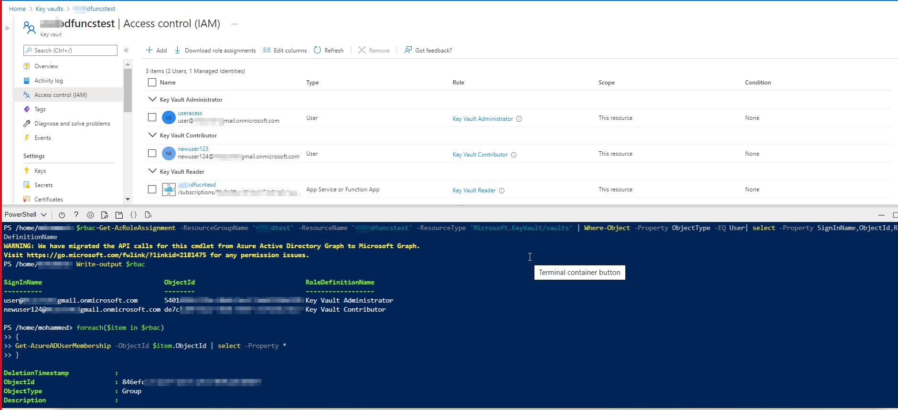
Task: Click sidebar scroll down arrow
Action: [x=128, y=199]
